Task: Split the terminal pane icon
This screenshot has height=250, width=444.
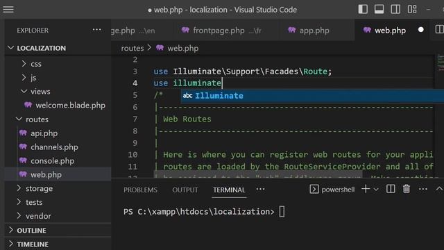Action: 391,189
